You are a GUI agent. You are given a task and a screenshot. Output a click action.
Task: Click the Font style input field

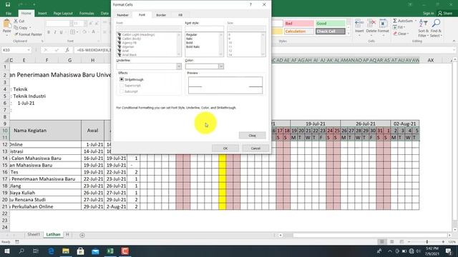click(x=204, y=29)
